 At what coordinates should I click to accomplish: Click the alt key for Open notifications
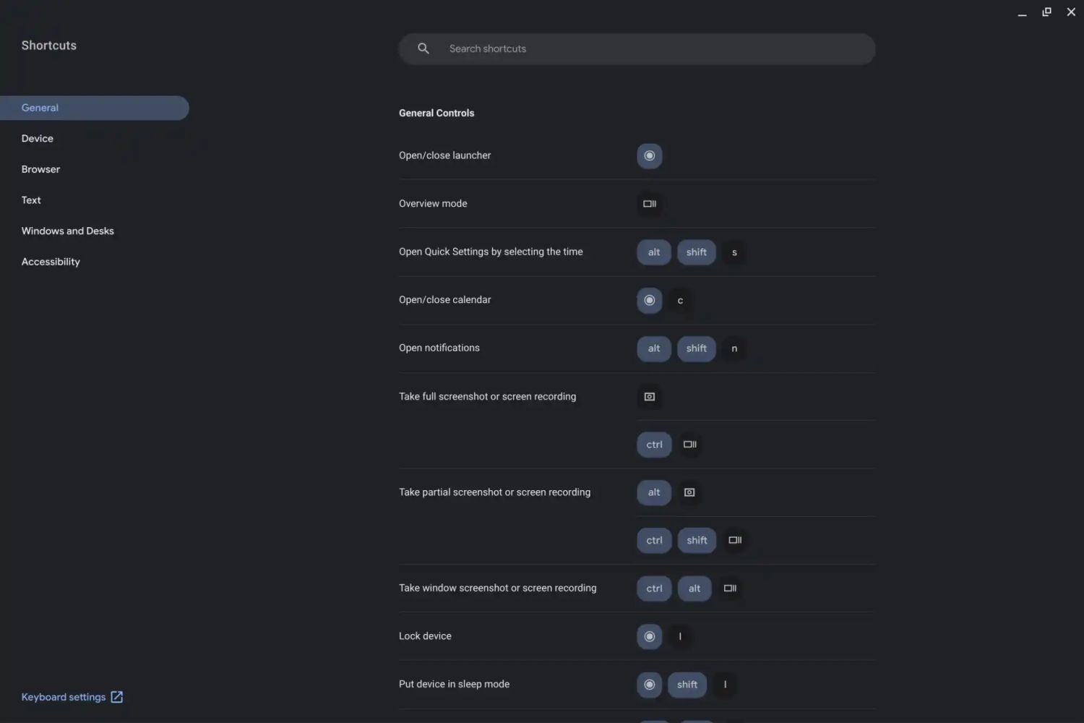(654, 348)
